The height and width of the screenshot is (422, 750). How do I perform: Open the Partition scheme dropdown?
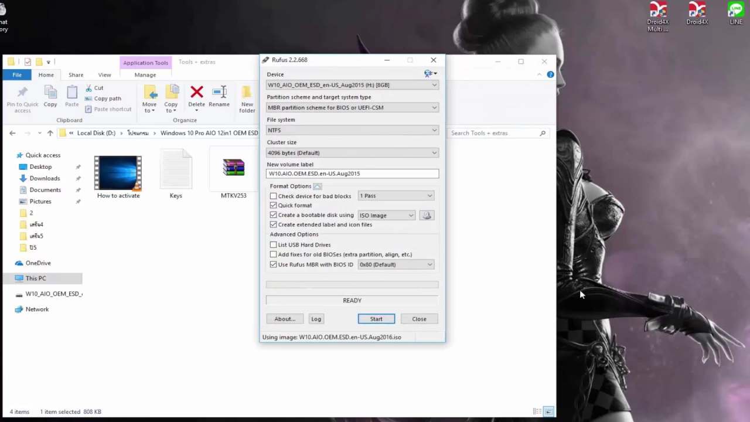(352, 107)
